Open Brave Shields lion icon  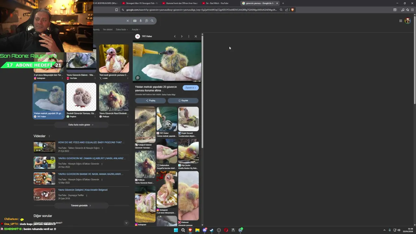(x=292, y=10)
